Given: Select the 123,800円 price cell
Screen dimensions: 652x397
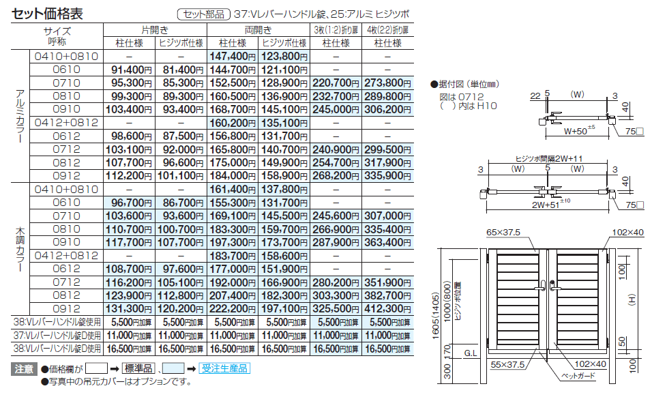Looking at the screenshot, I should 284,57.
